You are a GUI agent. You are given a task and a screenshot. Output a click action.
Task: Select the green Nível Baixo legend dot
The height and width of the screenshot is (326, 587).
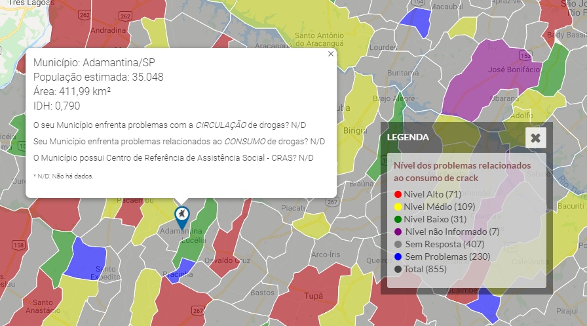click(397, 220)
